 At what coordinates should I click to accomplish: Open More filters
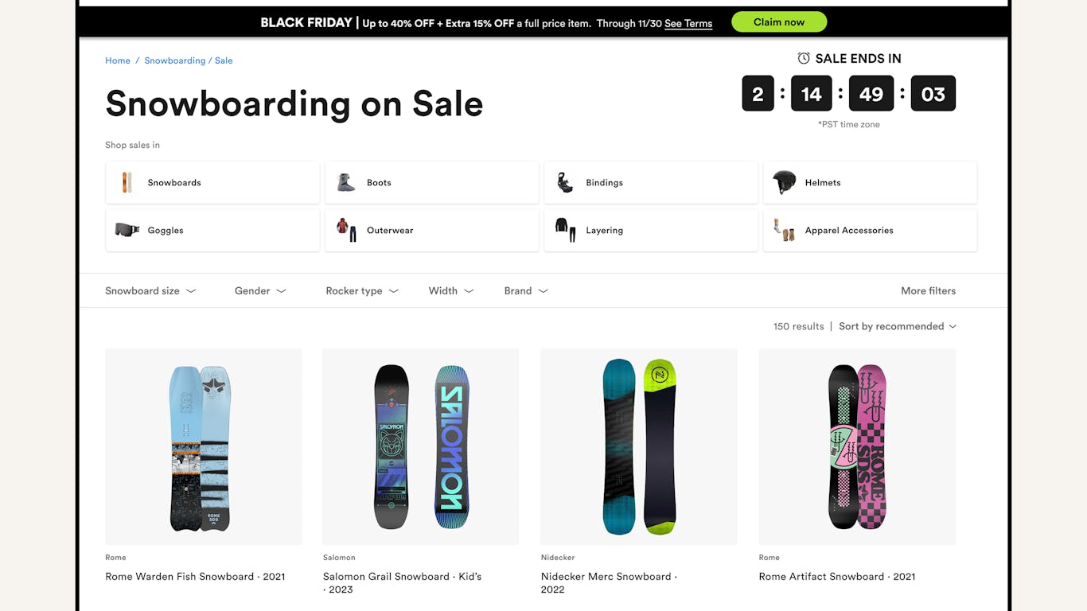point(928,290)
